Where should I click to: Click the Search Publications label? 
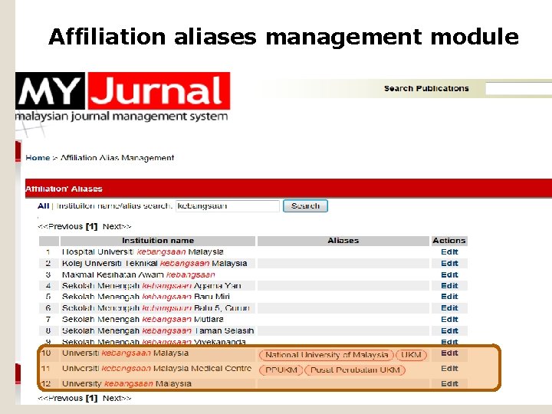point(426,88)
